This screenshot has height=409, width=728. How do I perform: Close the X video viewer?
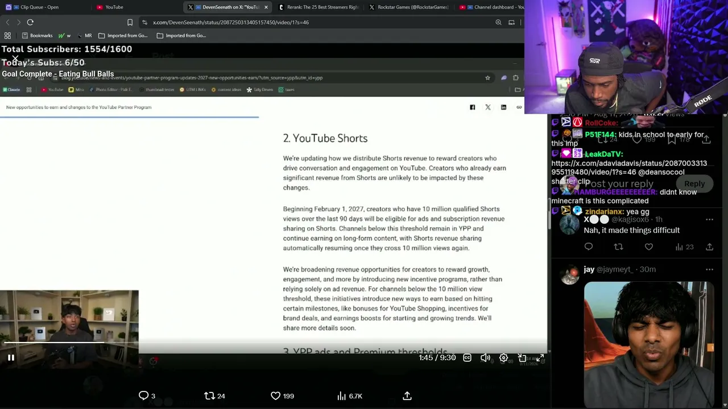coord(15,59)
